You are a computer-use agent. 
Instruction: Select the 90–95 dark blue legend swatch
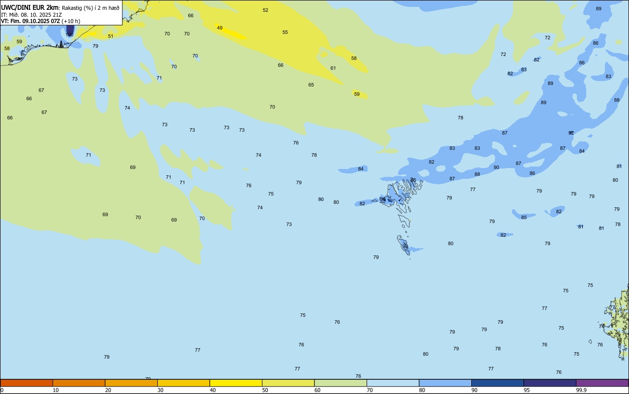497,383
